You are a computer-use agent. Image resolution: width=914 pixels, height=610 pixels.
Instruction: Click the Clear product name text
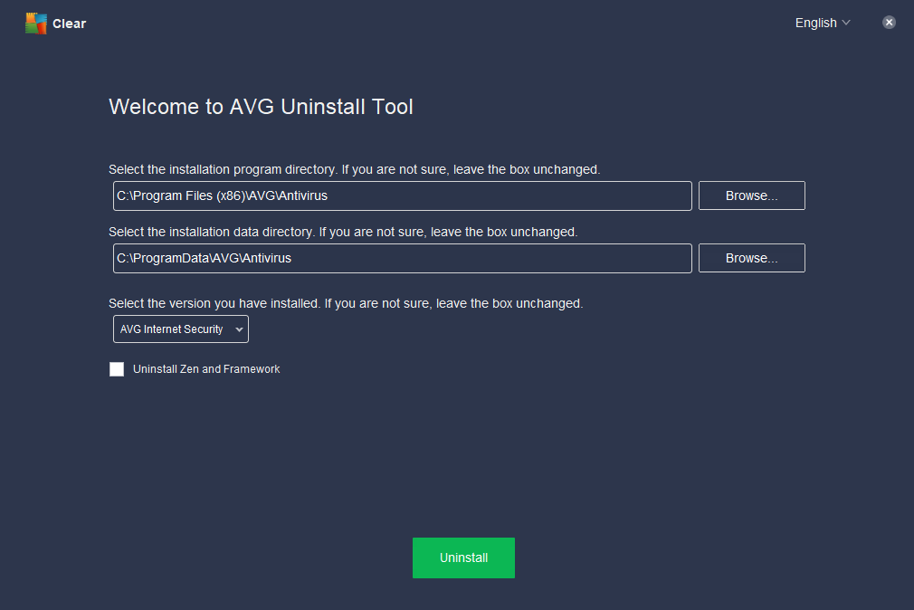point(69,24)
